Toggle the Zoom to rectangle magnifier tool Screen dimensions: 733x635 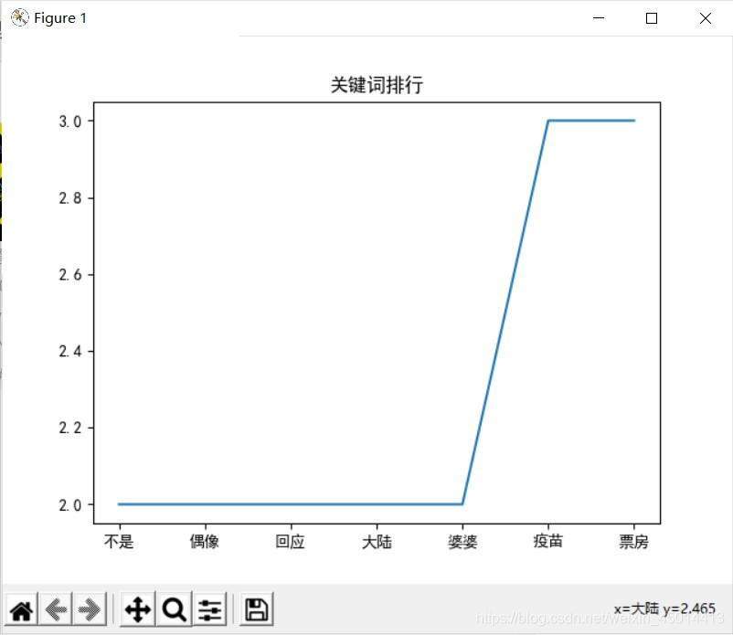click(x=174, y=609)
